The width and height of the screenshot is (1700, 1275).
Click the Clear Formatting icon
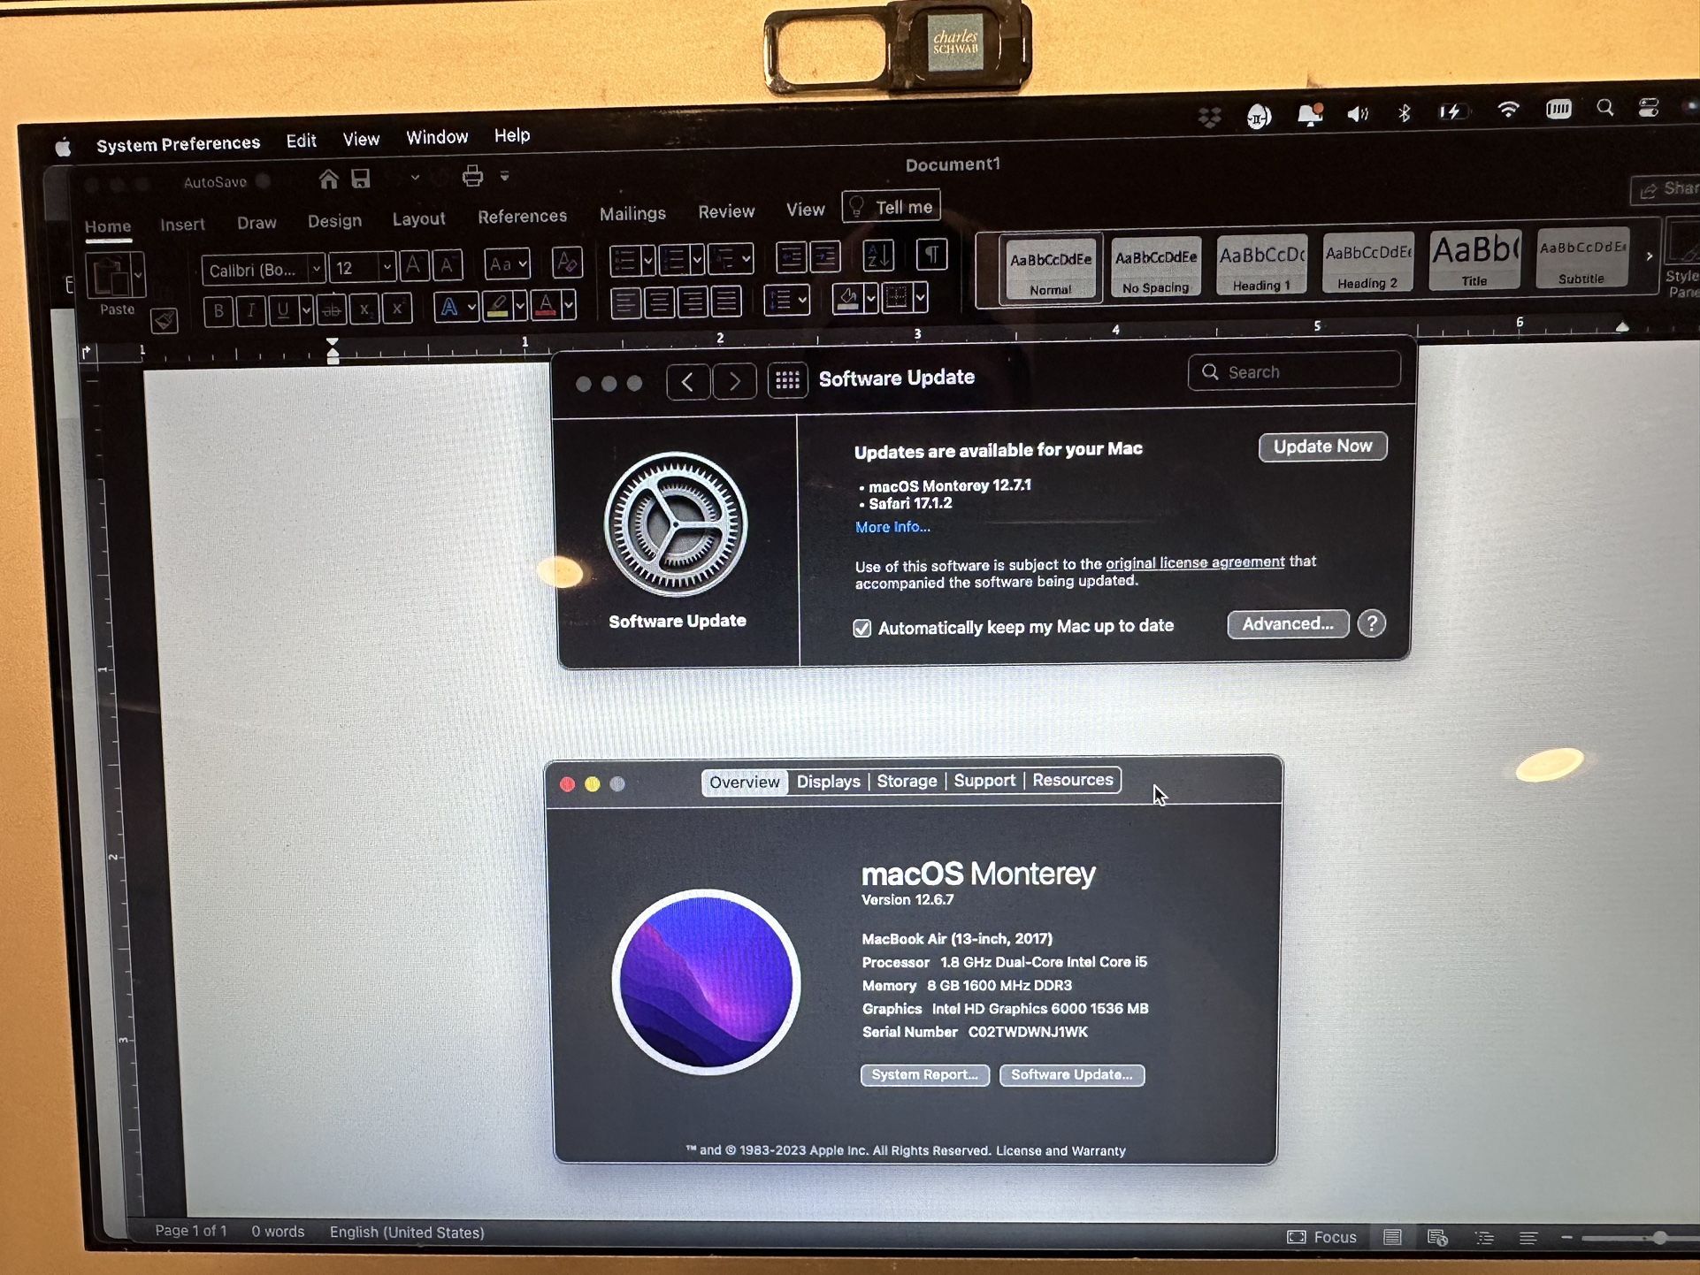click(566, 262)
